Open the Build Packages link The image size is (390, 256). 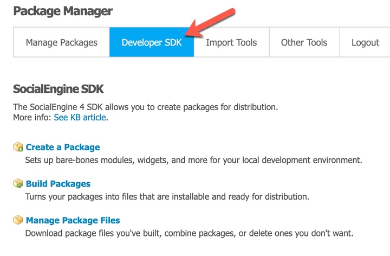(x=58, y=184)
